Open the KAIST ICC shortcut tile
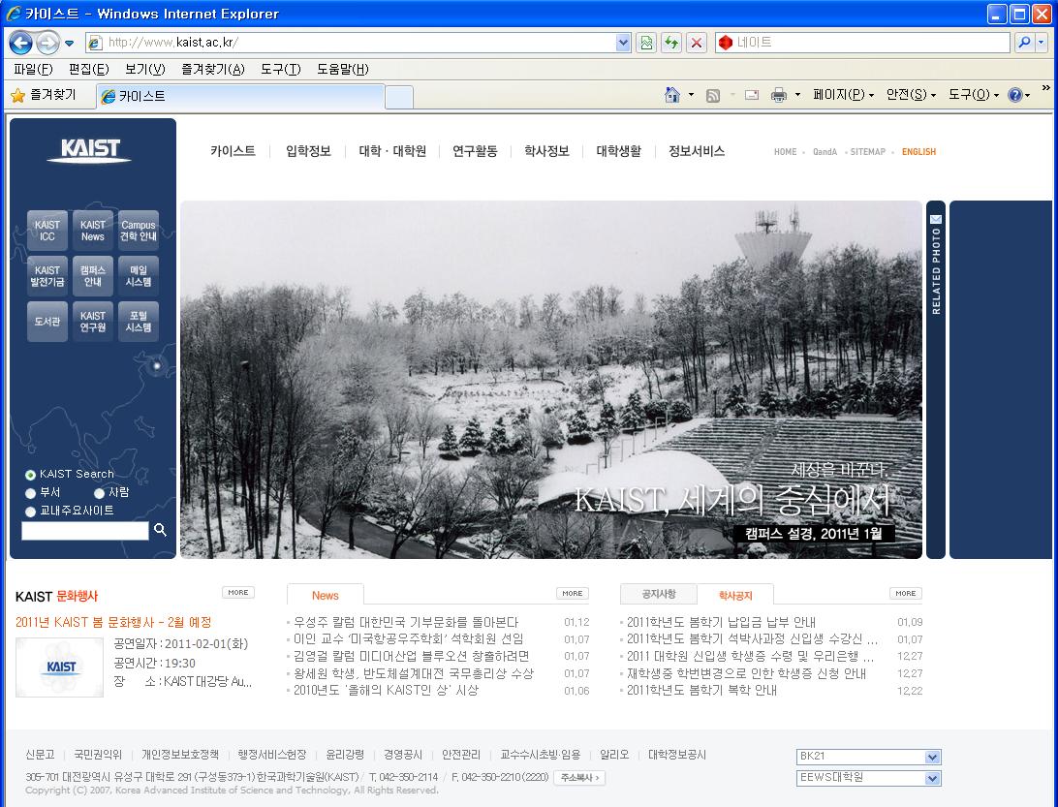 [47, 231]
